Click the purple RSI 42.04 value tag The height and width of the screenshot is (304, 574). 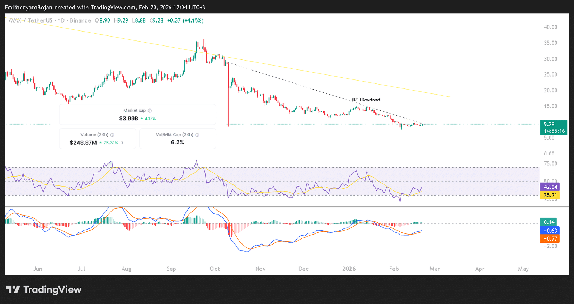click(550, 187)
